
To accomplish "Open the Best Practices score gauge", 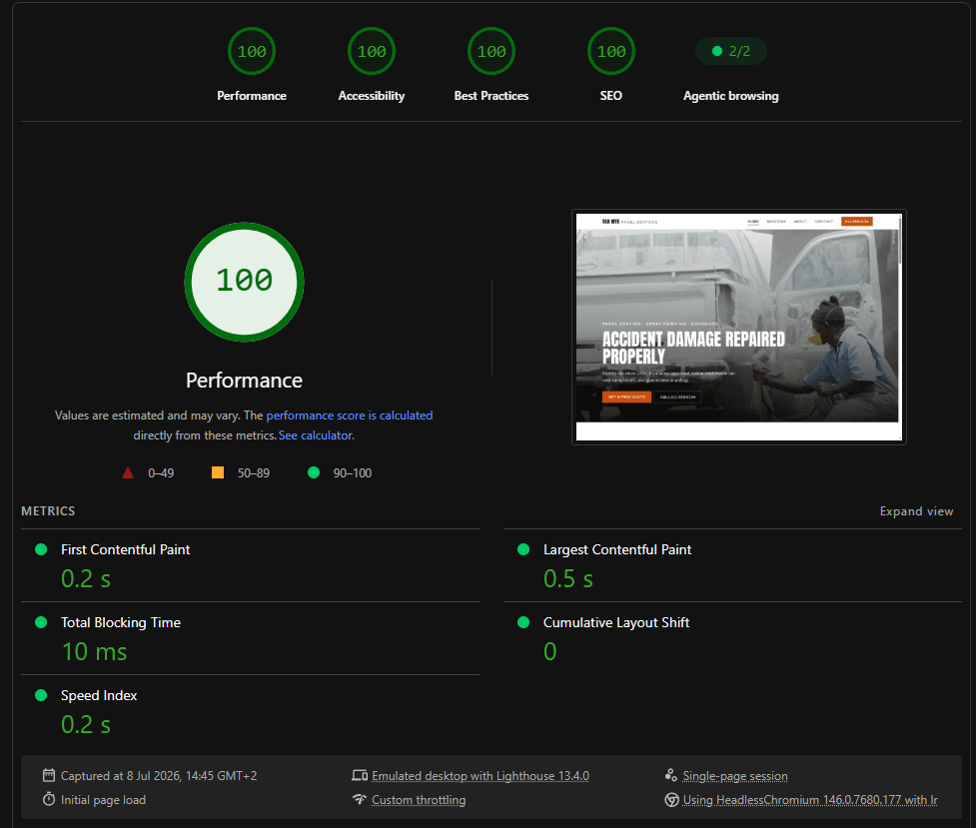I will pos(491,51).
